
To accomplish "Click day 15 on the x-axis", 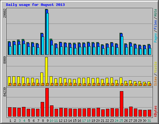I will (75, 121).
